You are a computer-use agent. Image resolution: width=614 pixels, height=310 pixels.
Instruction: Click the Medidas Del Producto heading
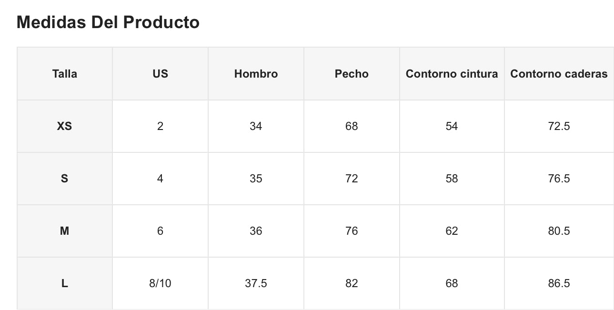[108, 22]
